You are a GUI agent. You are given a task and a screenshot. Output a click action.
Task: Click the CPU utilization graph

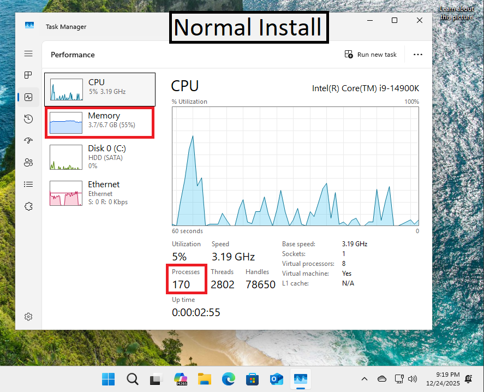295,166
